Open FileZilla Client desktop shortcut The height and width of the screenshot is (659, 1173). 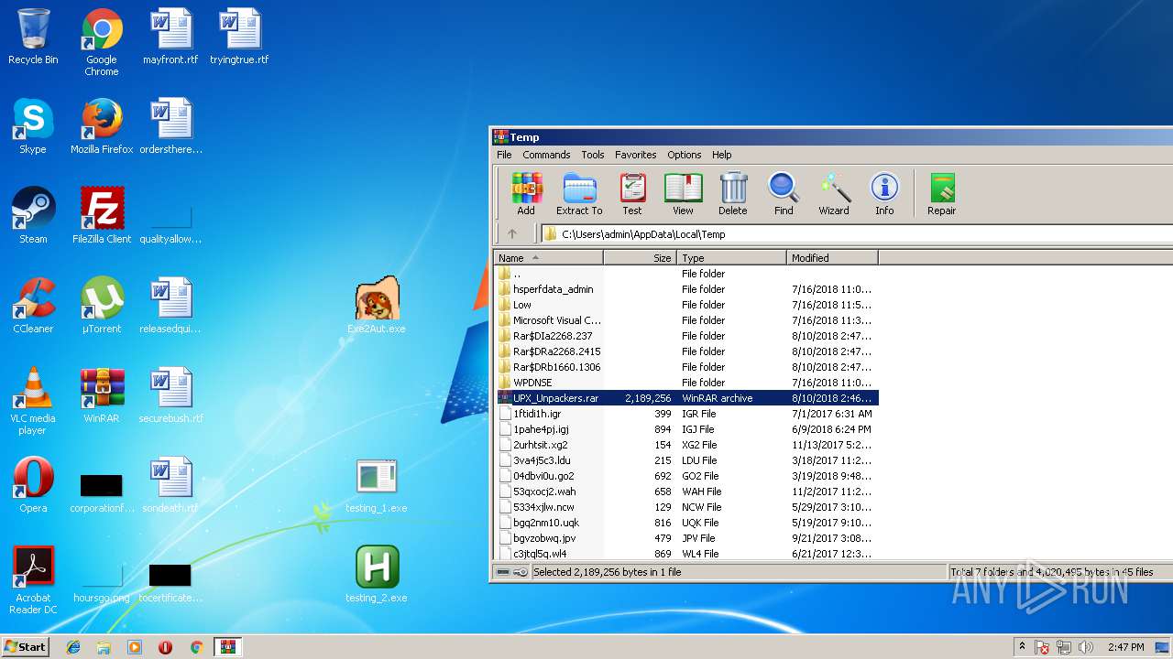(x=102, y=216)
